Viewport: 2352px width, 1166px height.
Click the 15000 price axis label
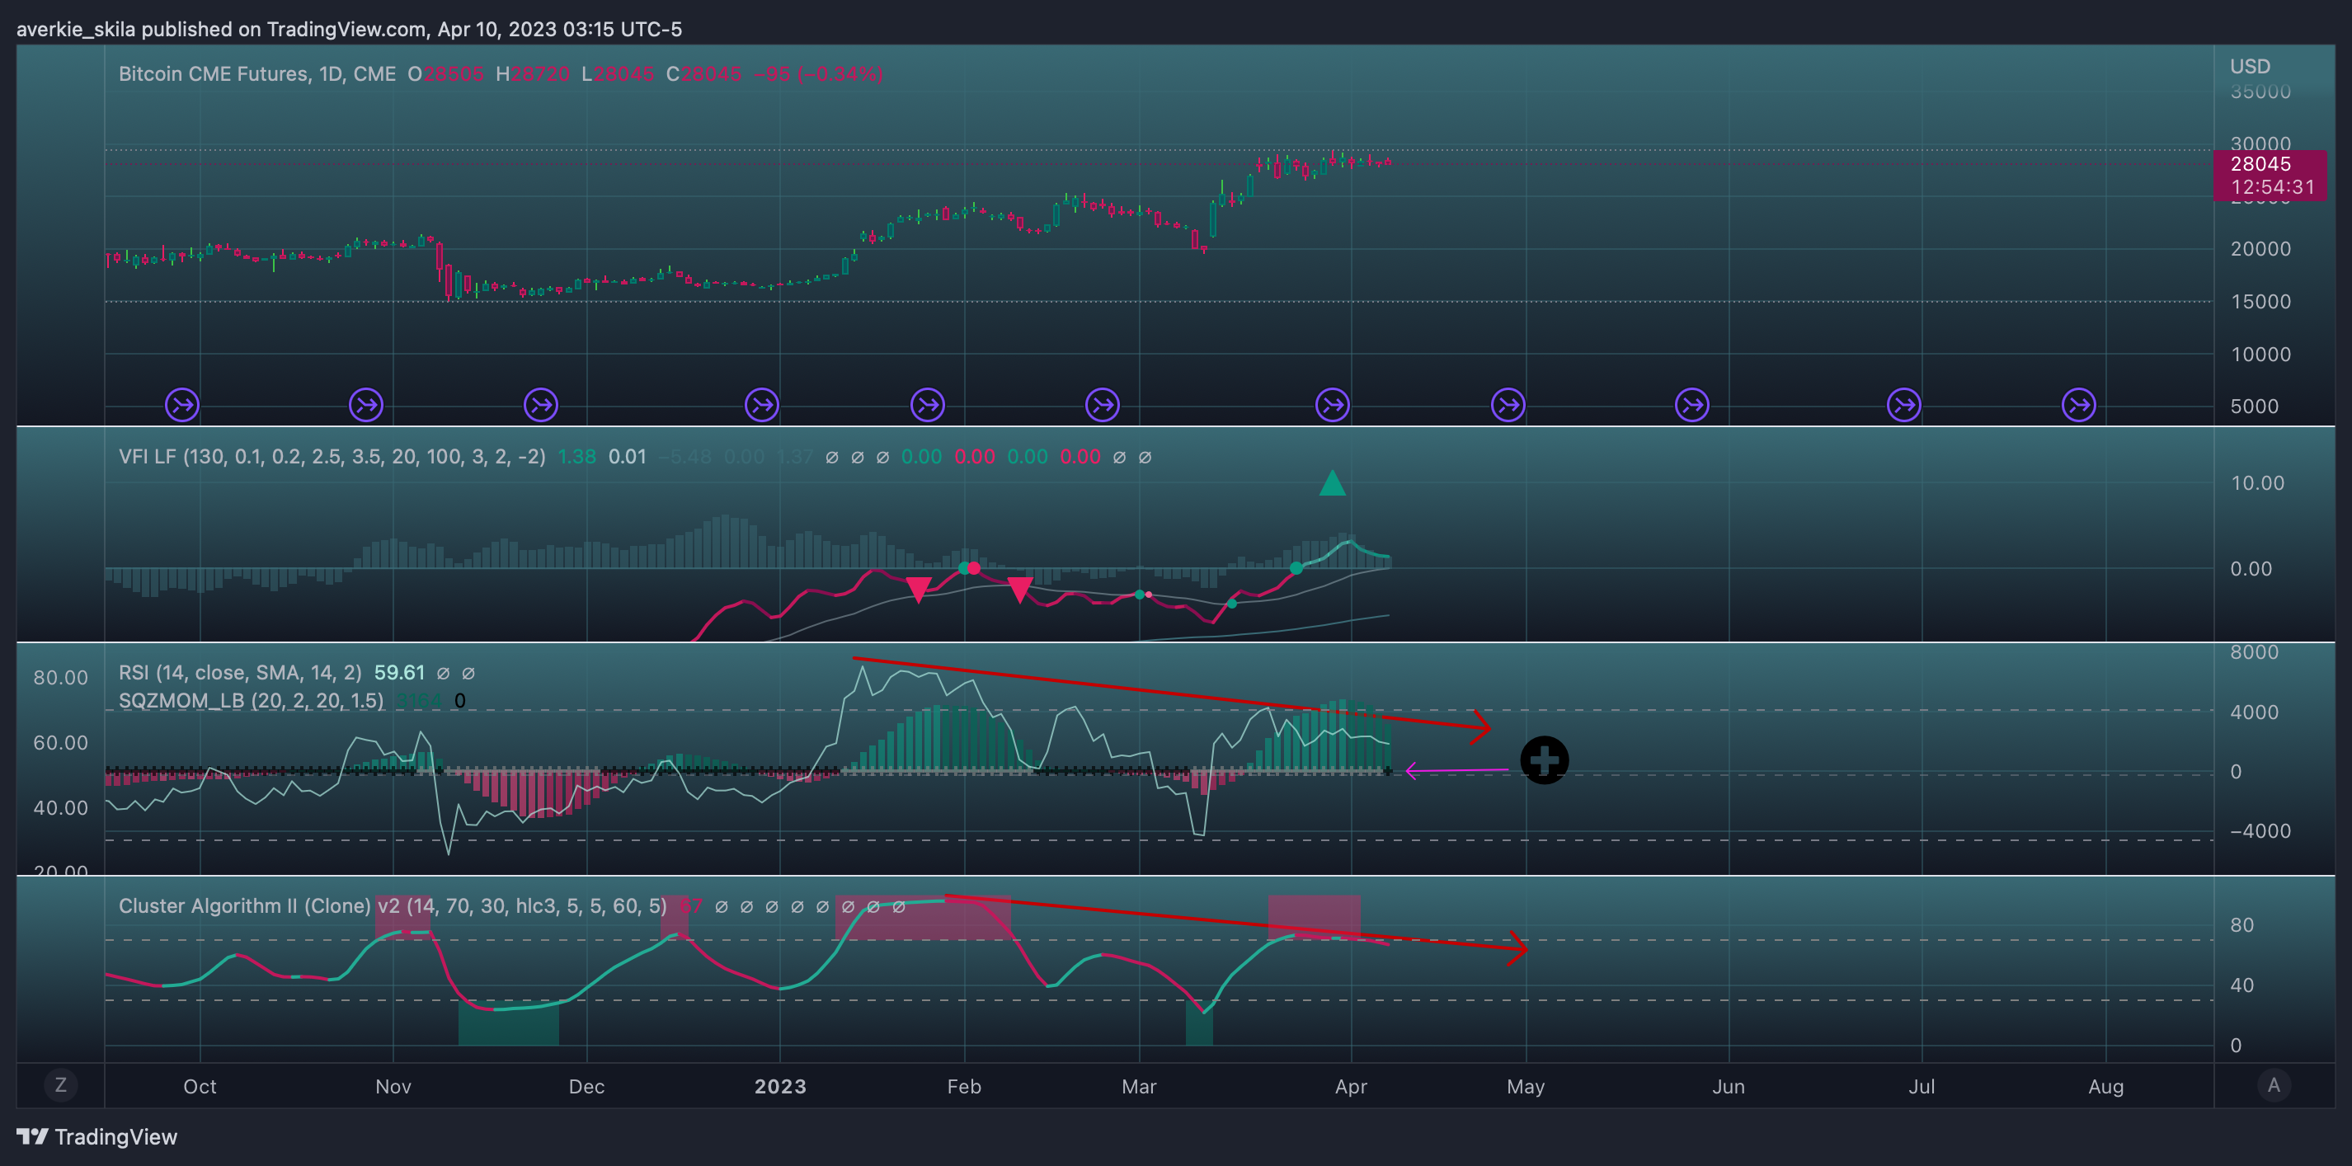pyautogui.click(x=2260, y=301)
